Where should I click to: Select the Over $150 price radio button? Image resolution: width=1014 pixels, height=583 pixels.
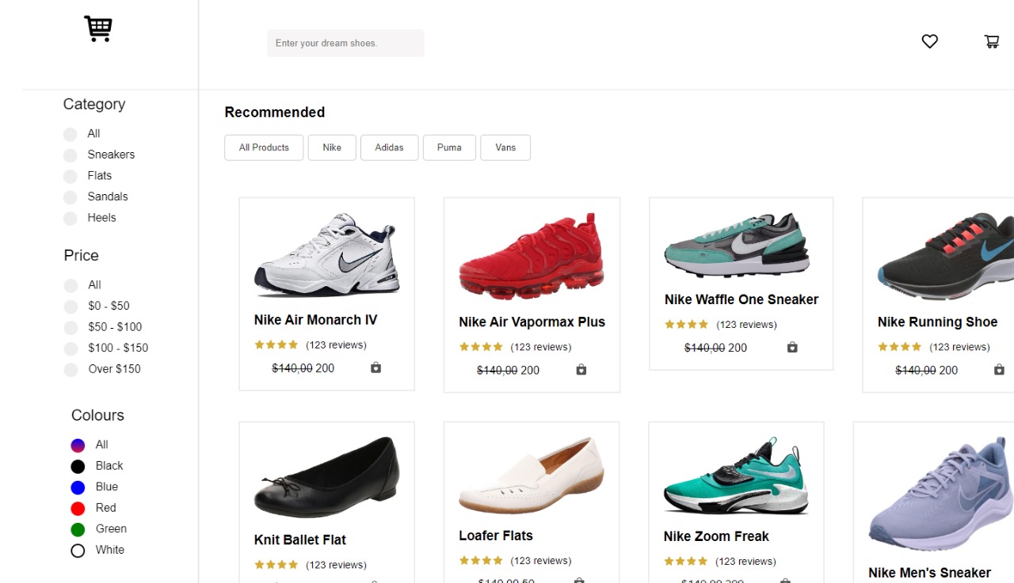tap(70, 369)
